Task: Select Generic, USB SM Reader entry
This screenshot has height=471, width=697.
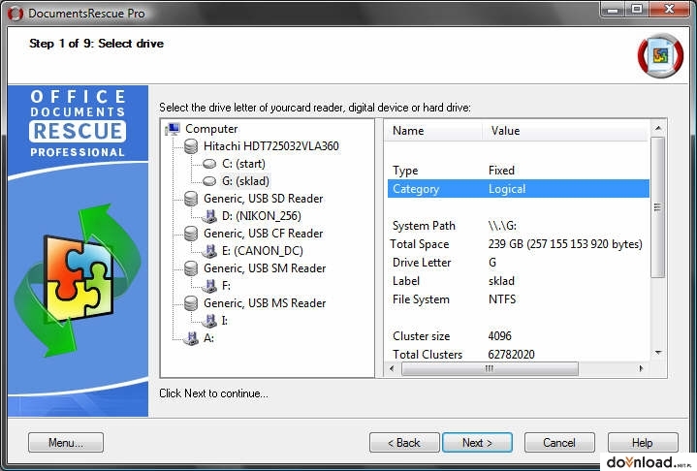Action: click(265, 268)
